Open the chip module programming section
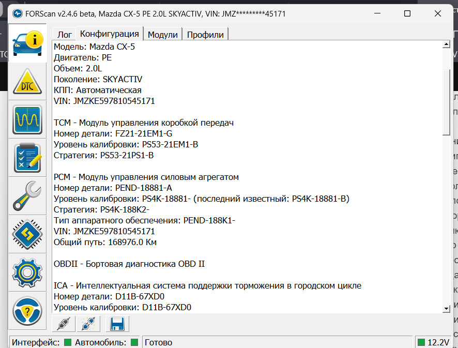Image resolution: width=458 pixels, height=348 pixels. (28, 234)
